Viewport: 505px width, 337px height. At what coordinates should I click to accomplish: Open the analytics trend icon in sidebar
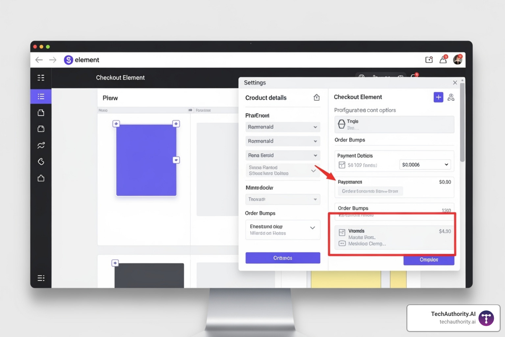pyautogui.click(x=41, y=145)
